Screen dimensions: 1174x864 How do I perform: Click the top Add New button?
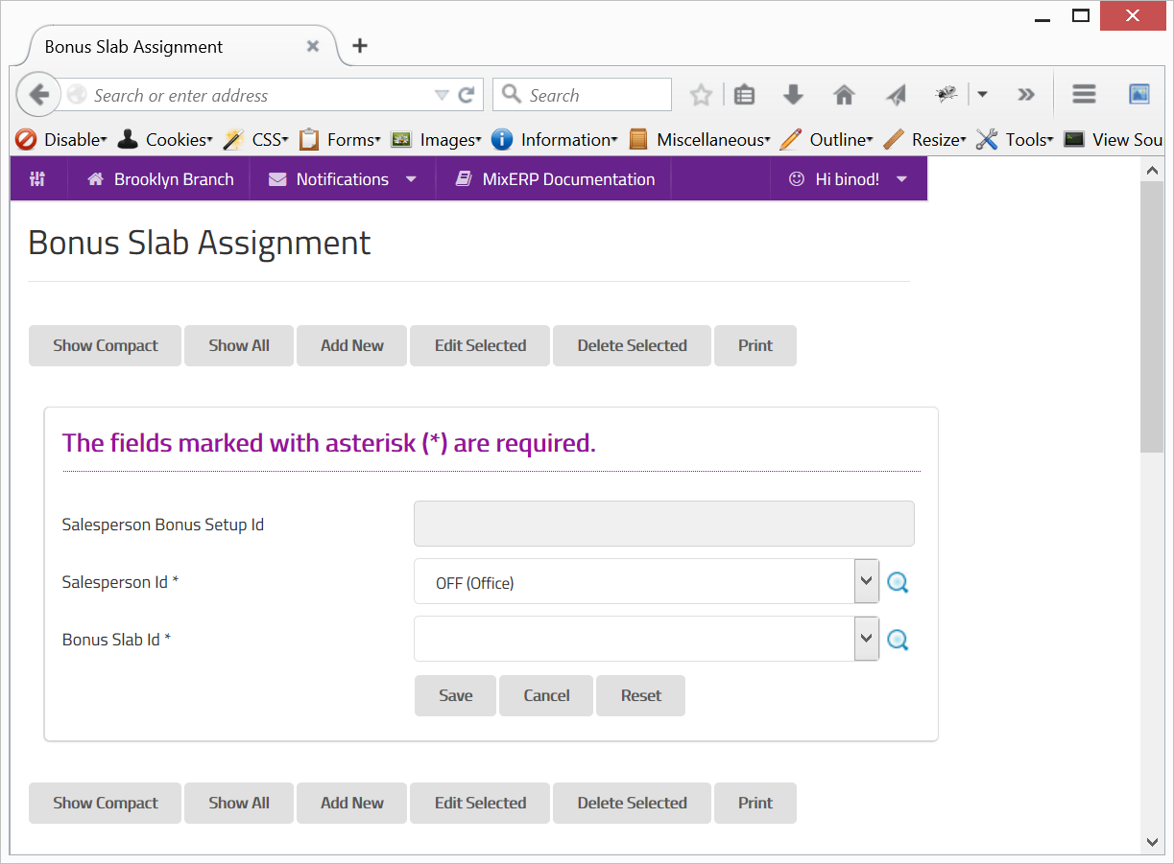[352, 346]
